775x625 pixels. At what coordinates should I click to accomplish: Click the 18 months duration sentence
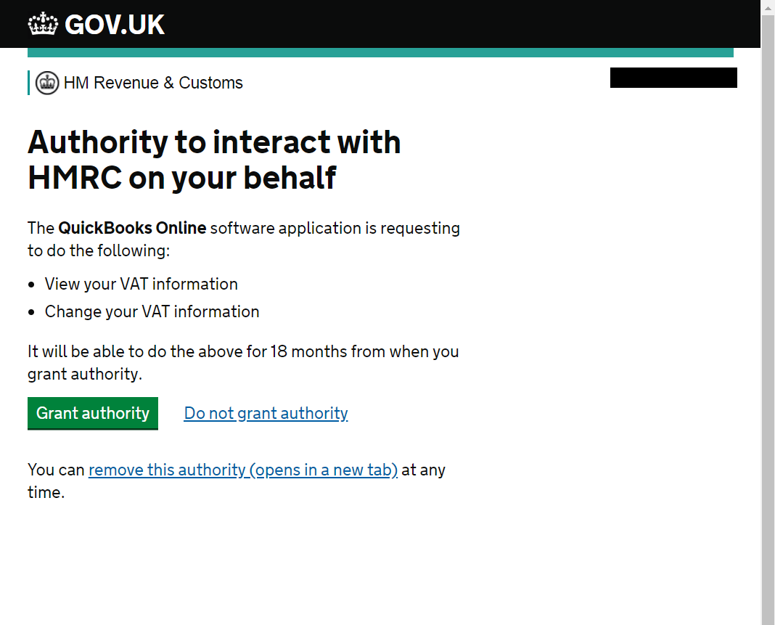click(243, 362)
